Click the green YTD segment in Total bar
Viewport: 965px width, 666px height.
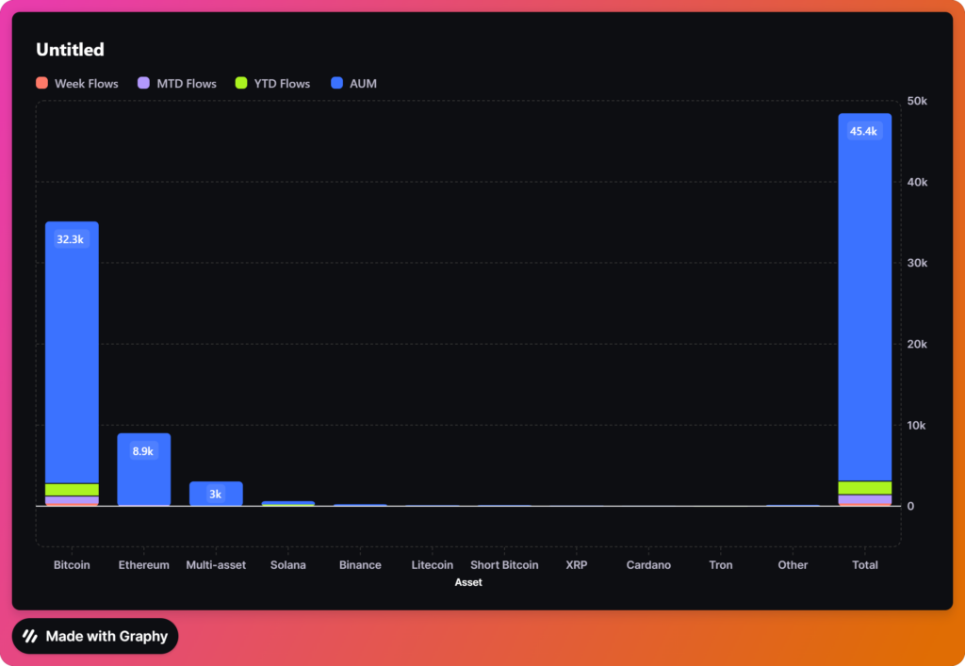point(864,488)
